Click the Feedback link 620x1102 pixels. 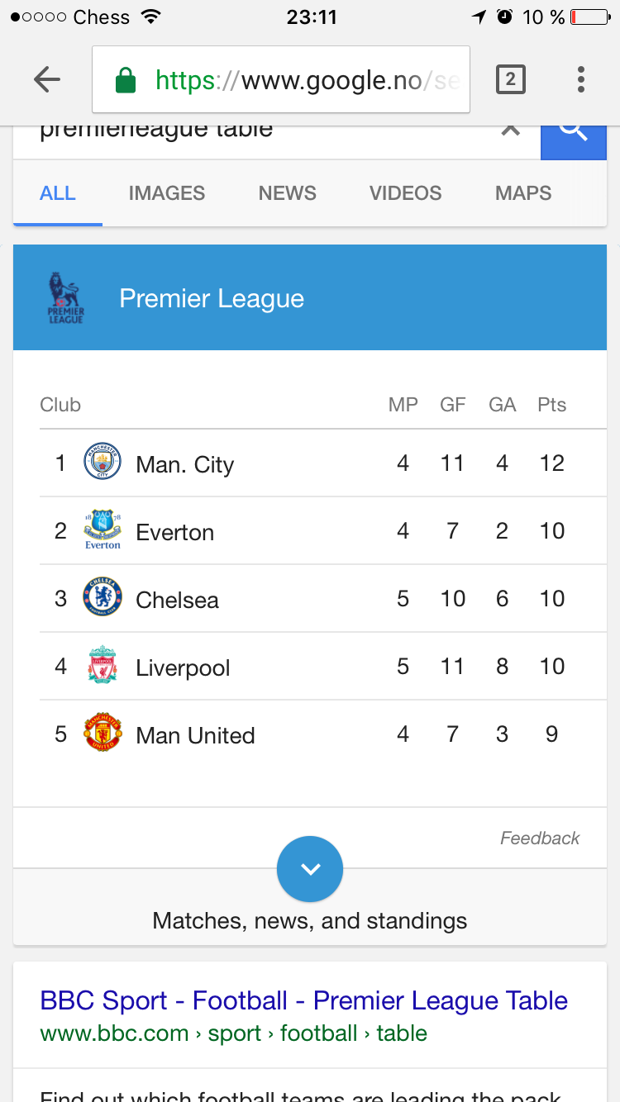point(540,838)
